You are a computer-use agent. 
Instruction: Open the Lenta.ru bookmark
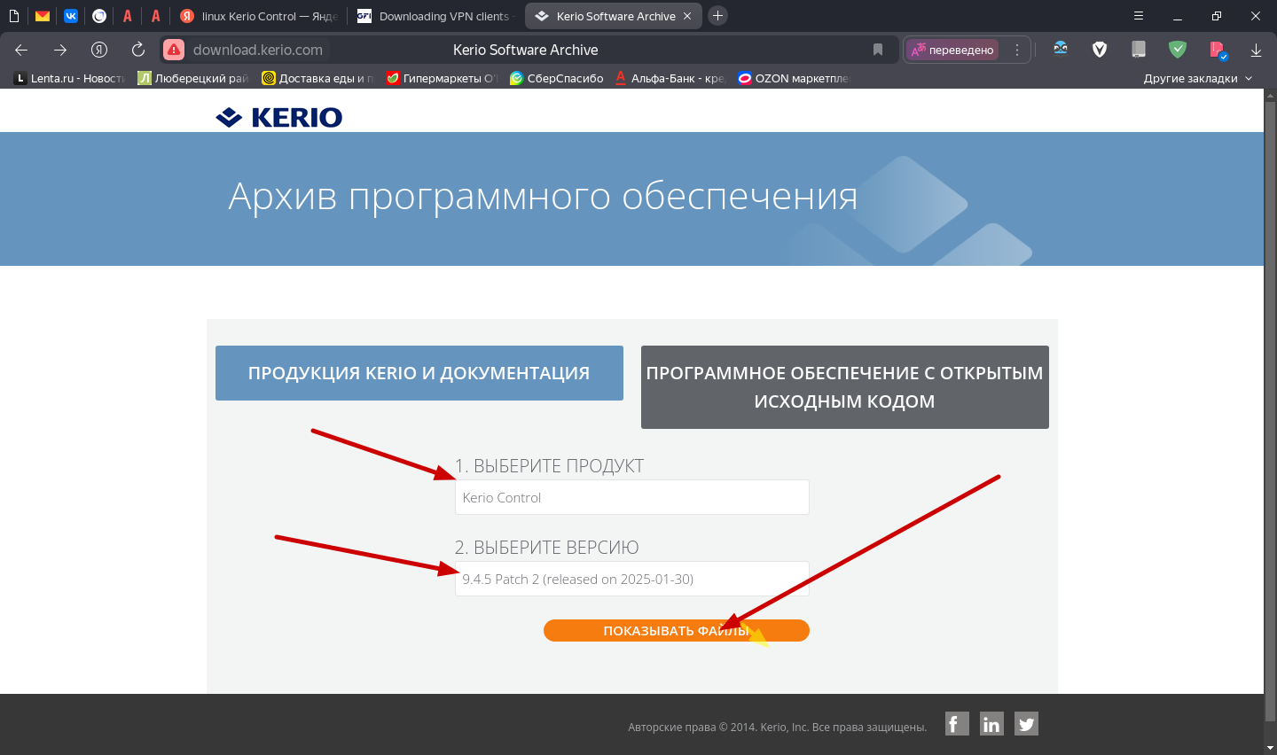[x=70, y=78]
